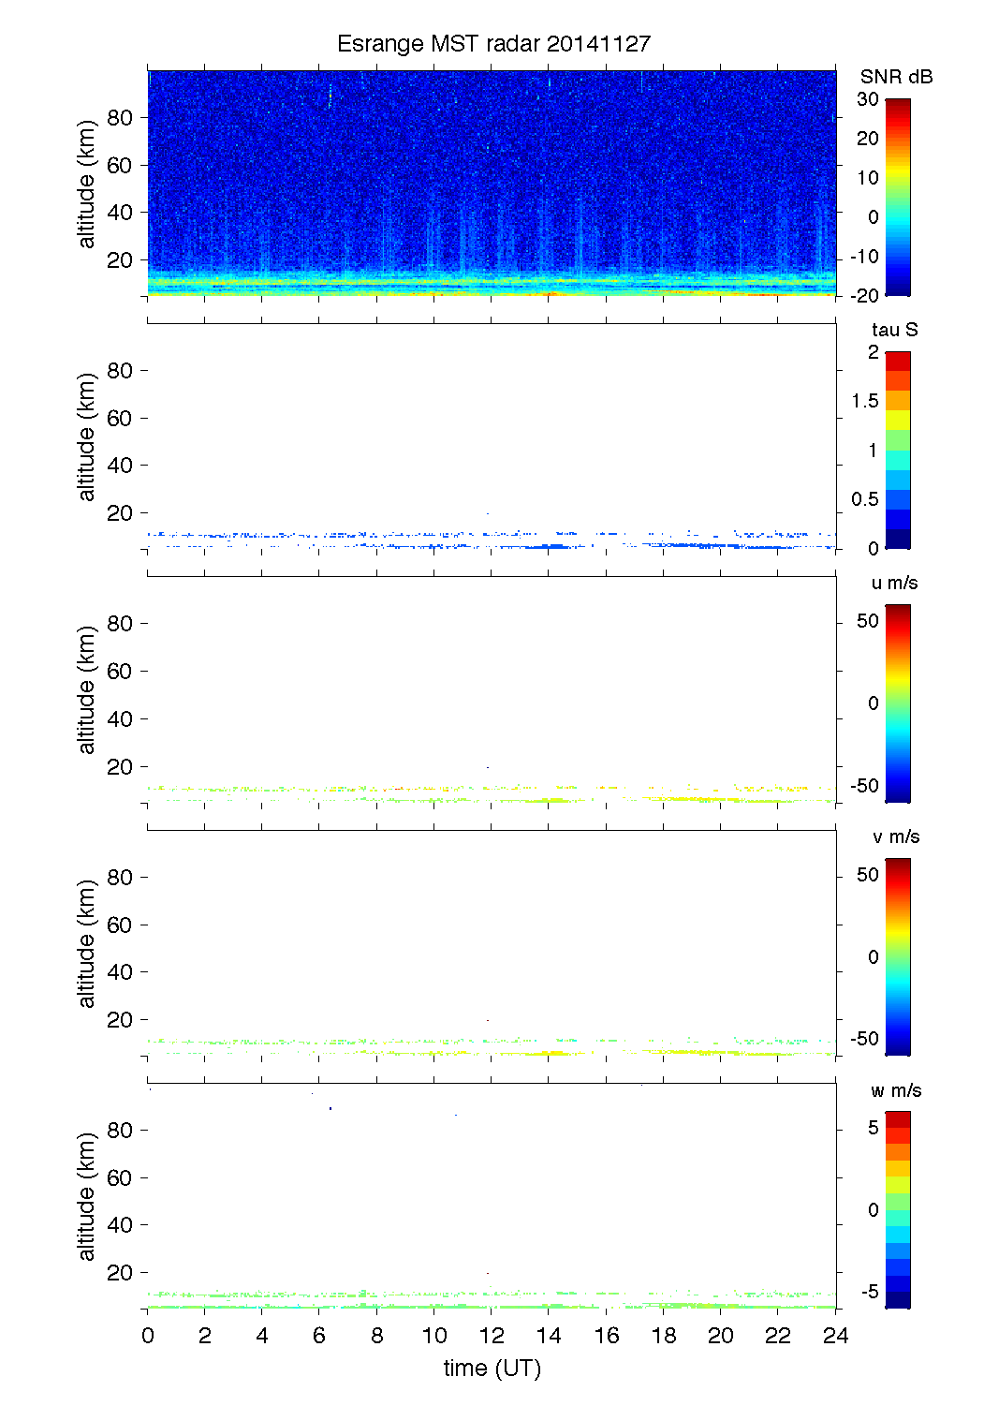This screenshot has height=1406, width=984.
Task: Select the 'SNR dB' colorbar label
Action: tap(896, 77)
